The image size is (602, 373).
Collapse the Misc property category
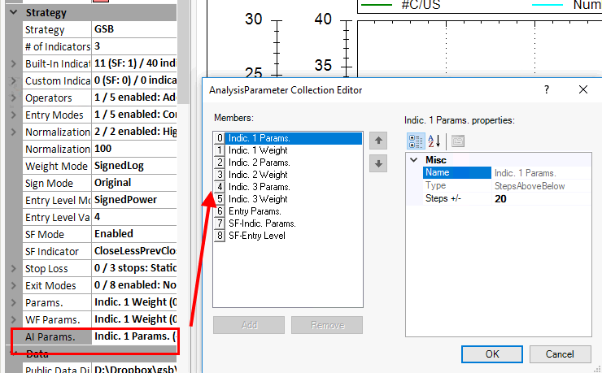(414, 160)
